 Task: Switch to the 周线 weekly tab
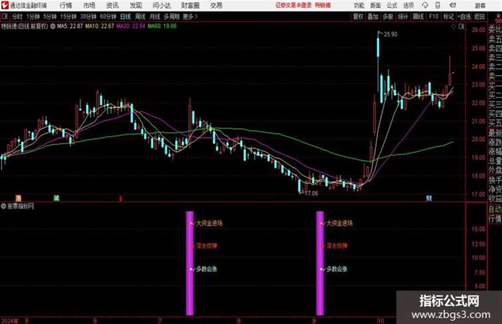coord(140,16)
